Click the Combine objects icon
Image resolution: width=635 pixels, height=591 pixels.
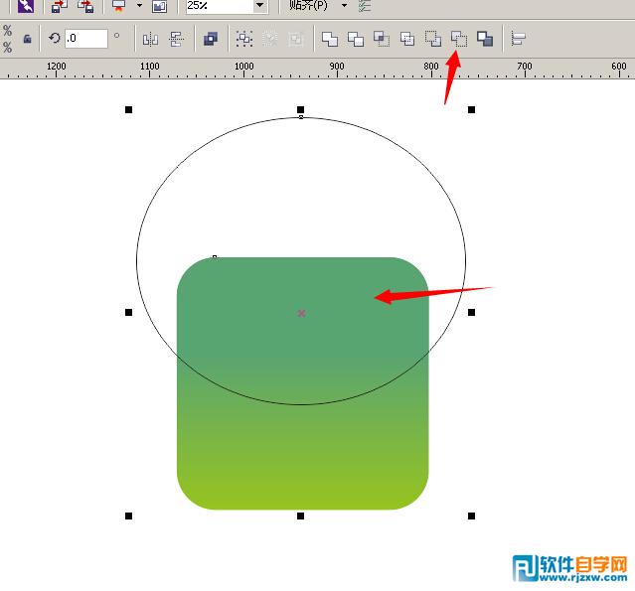click(x=211, y=39)
